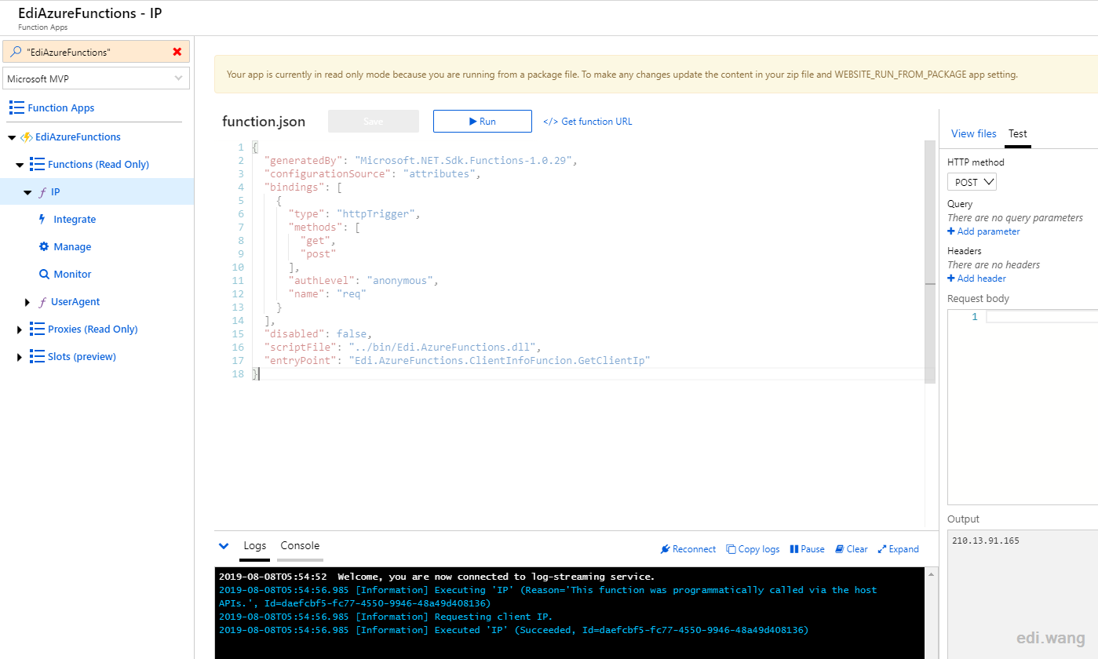Click the "generatedBy" line in function.json

pyautogui.click(x=420, y=161)
